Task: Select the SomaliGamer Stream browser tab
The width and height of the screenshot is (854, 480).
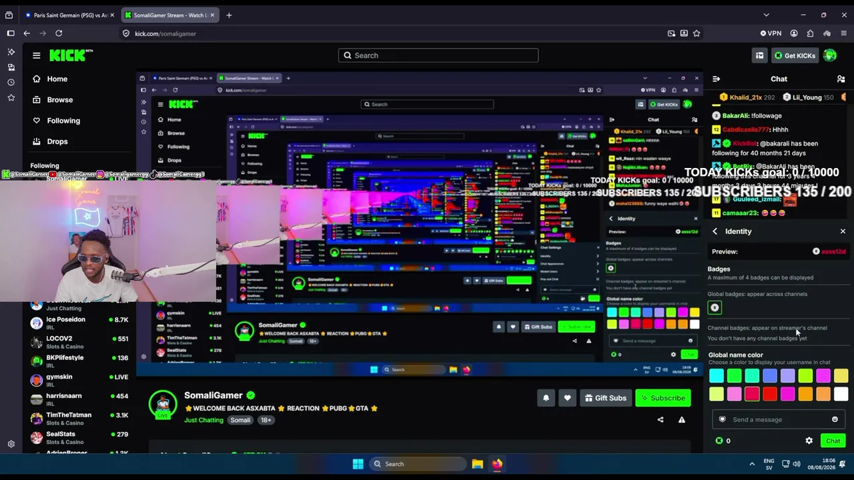Action: point(170,15)
